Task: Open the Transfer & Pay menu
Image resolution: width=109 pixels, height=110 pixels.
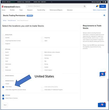Action: coord(41,10)
